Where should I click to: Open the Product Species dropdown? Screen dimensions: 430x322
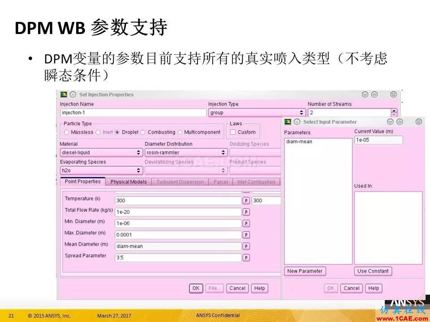click(x=255, y=170)
